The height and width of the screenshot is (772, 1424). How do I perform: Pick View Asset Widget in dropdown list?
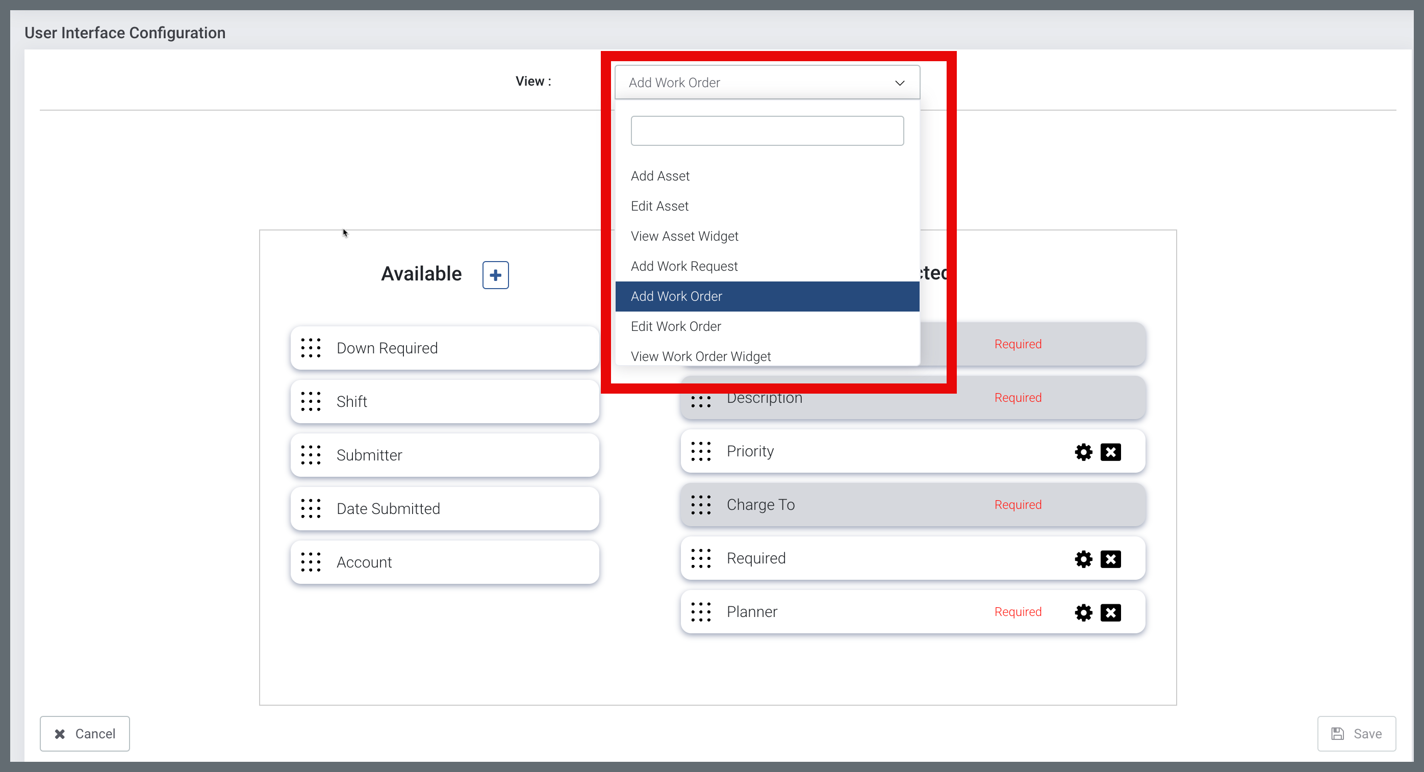tap(684, 237)
